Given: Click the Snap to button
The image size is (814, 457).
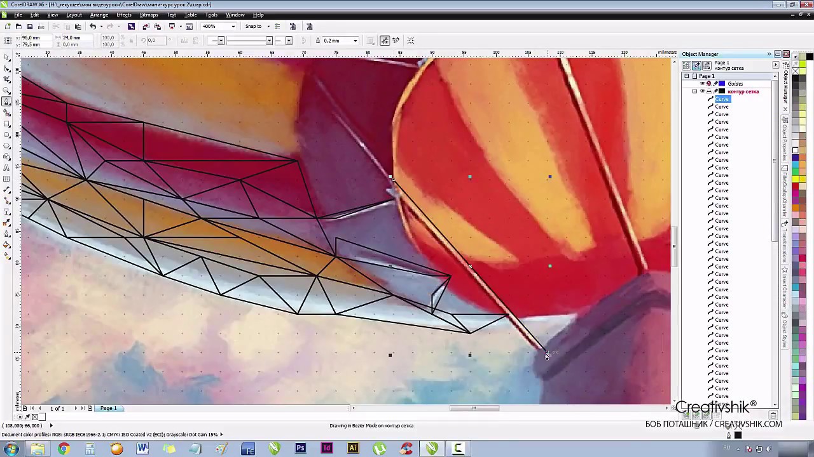Looking at the screenshot, I should point(253,27).
